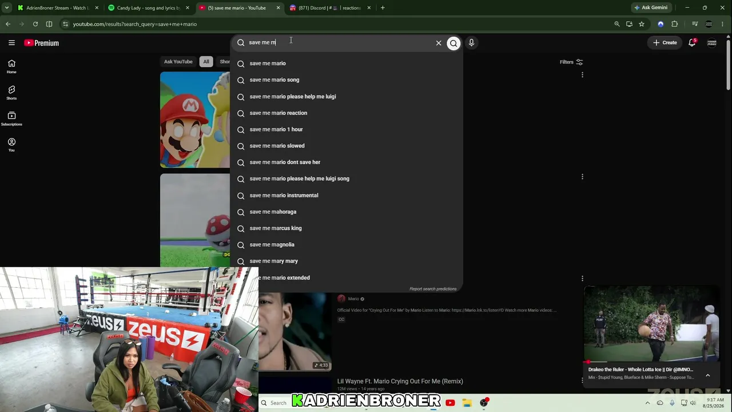This screenshot has height=412, width=732.
Task: Open a new browser tab
Action: pyautogui.click(x=383, y=8)
